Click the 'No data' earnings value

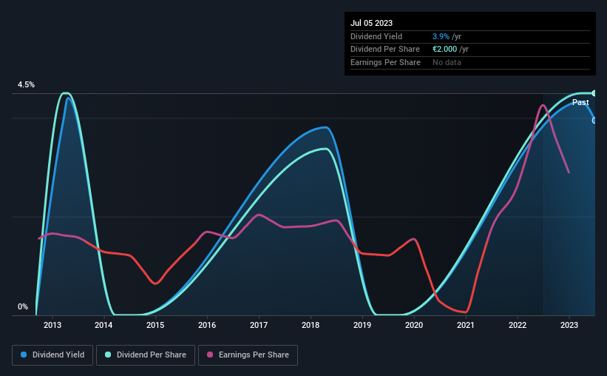447,62
